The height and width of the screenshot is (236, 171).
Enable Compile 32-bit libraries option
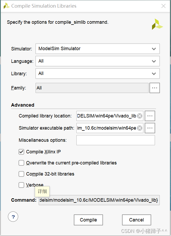tap(21, 174)
